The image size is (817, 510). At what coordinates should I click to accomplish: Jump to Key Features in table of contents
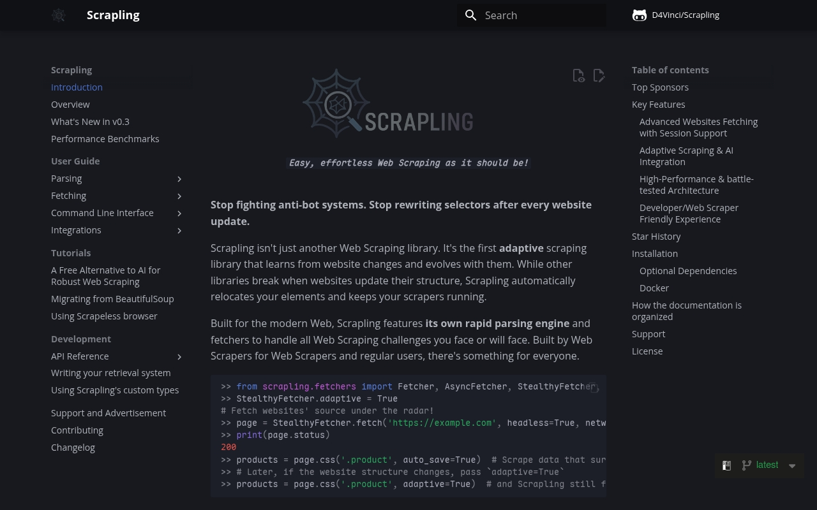tap(658, 105)
